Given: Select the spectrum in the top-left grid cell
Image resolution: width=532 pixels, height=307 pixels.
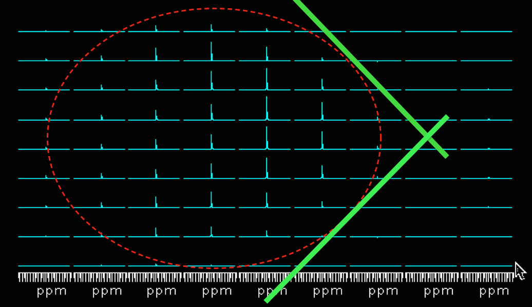Looking at the screenshot, I should (44, 31).
